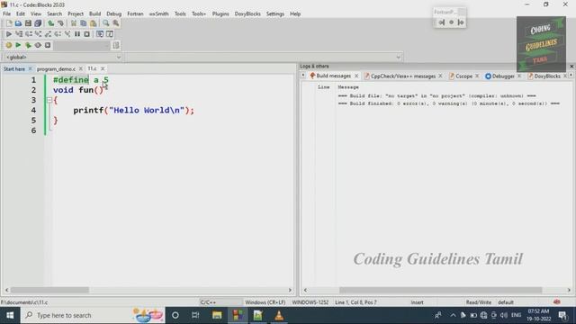Select the Debugger log tab
Viewport: 576px width, 324px height.
(x=503, y=76)
